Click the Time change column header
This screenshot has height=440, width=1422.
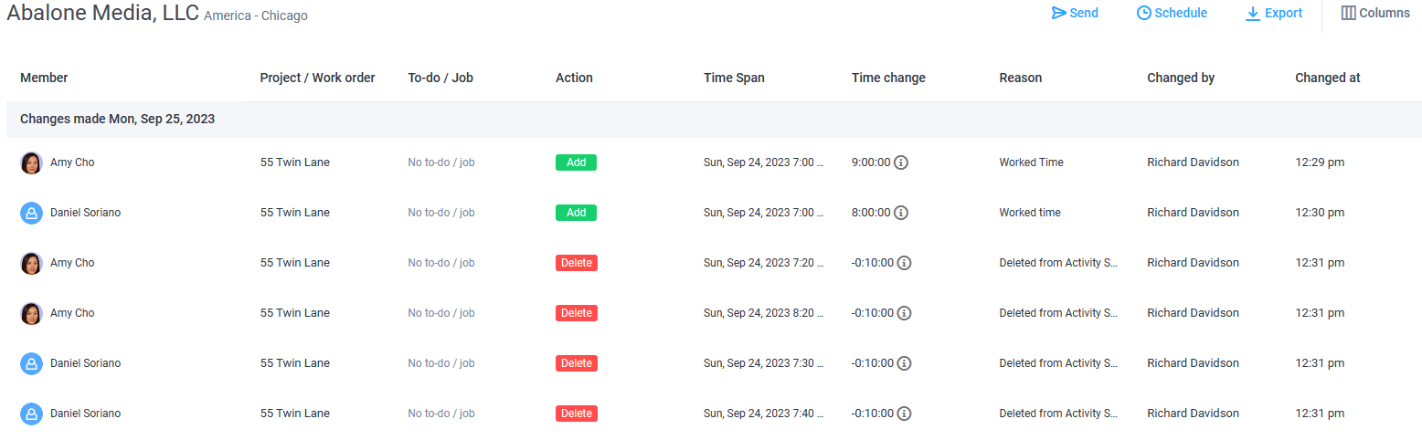click(888, 78)
